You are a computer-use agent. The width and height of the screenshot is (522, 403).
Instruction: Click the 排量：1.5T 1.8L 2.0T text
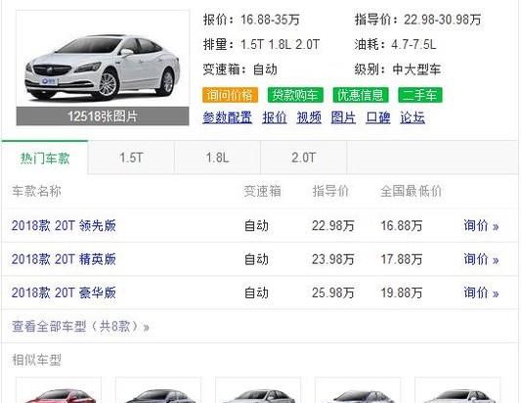point(262,44)
